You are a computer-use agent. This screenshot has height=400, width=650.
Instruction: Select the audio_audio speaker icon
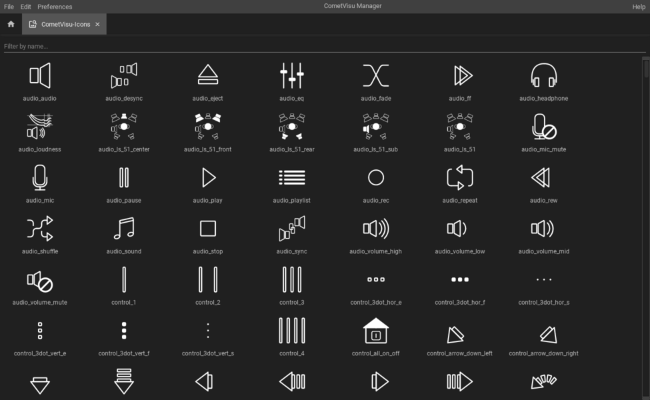point(40,75)
